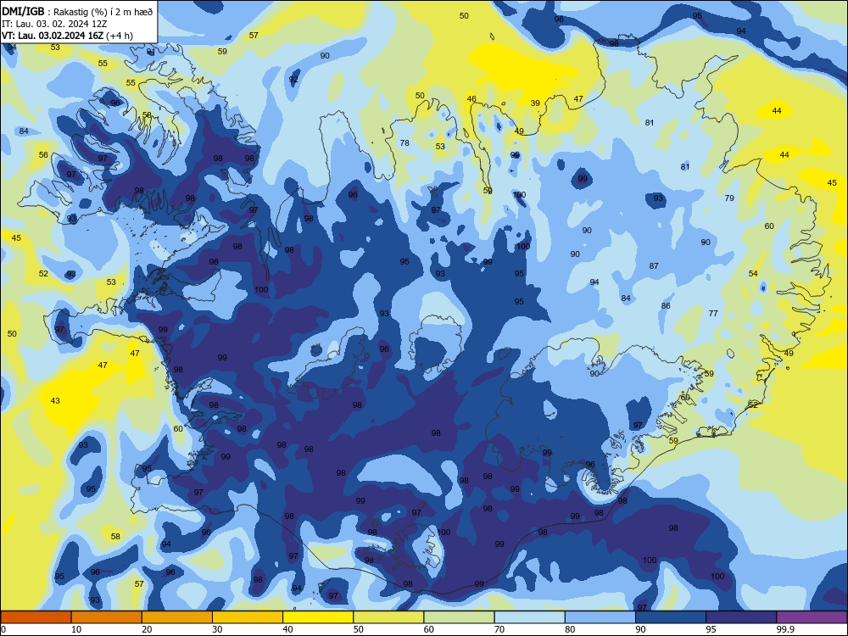
Task: Click the purple legend swatch above 99.9
Action: (812, 617)
